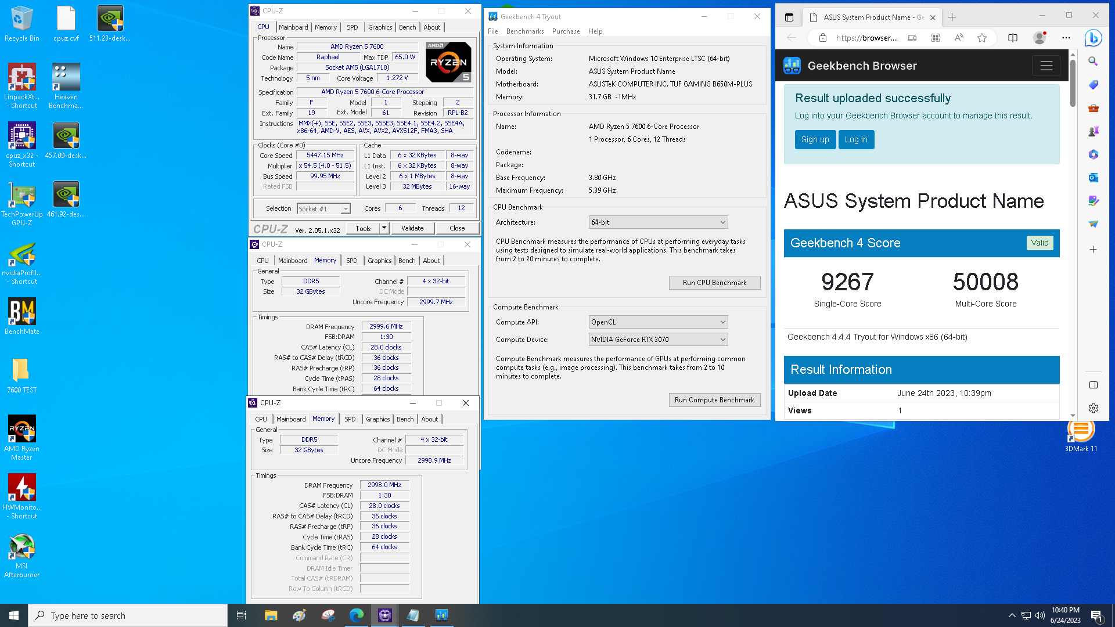This screenshot has width=1115, height=627.
Task: Open the taskbar volume icon
Action: pos(1040,615)
